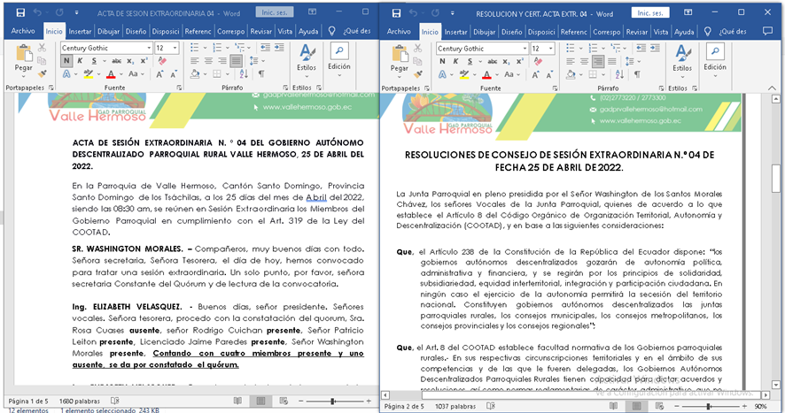
Task: Toggle bold (N) in left Word window
Action: [x=66, y=61]
